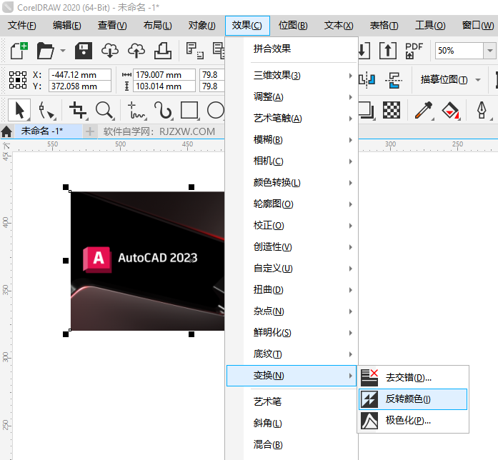Select the Artistic media tool
This screenshot has height=460, width=498.
pyautogui.click(x=163, y=111)
